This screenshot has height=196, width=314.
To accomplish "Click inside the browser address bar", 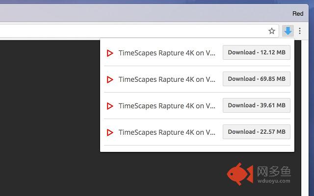I will (x=132, y=31).
